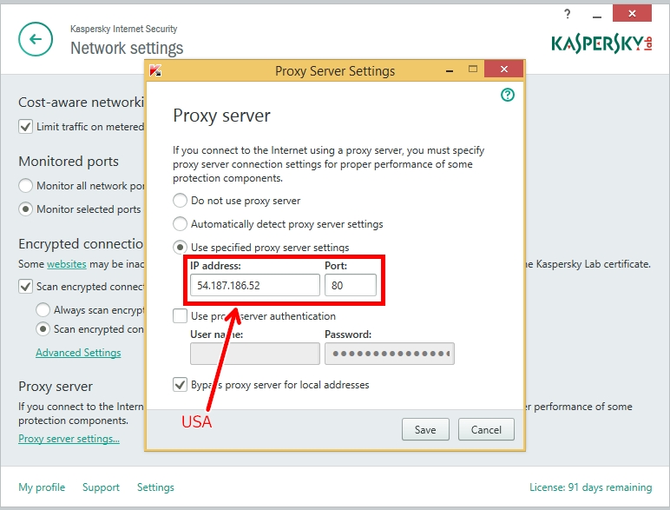
Task: Open the websites link under Encrypted connections
Action: coord(67,264)
